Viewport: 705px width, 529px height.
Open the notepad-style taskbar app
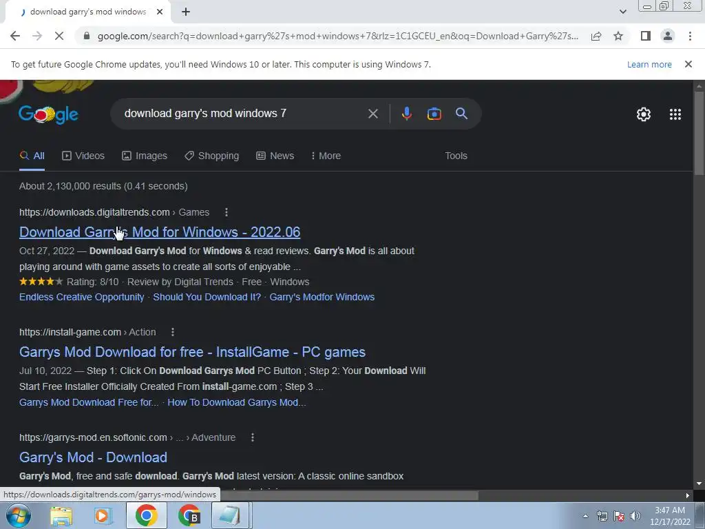pyautogui.click(x=230, y=515)
